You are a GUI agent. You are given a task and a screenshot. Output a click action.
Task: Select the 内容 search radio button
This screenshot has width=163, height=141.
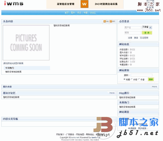[x=132, y=79]
